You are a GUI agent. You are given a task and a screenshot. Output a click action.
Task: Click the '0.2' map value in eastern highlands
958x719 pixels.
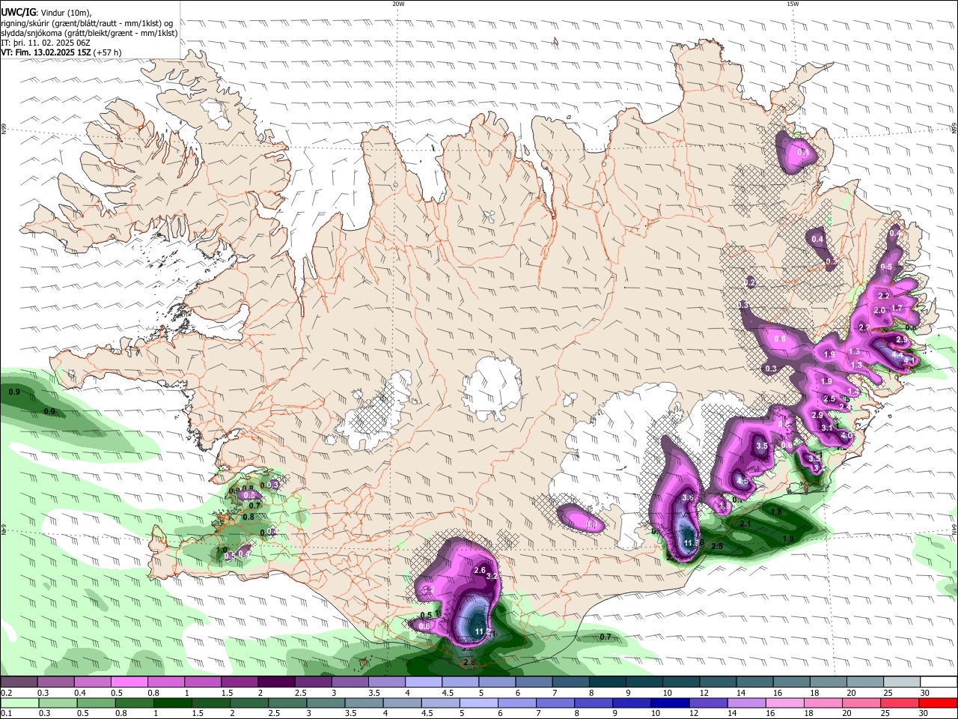click(750, 282)
